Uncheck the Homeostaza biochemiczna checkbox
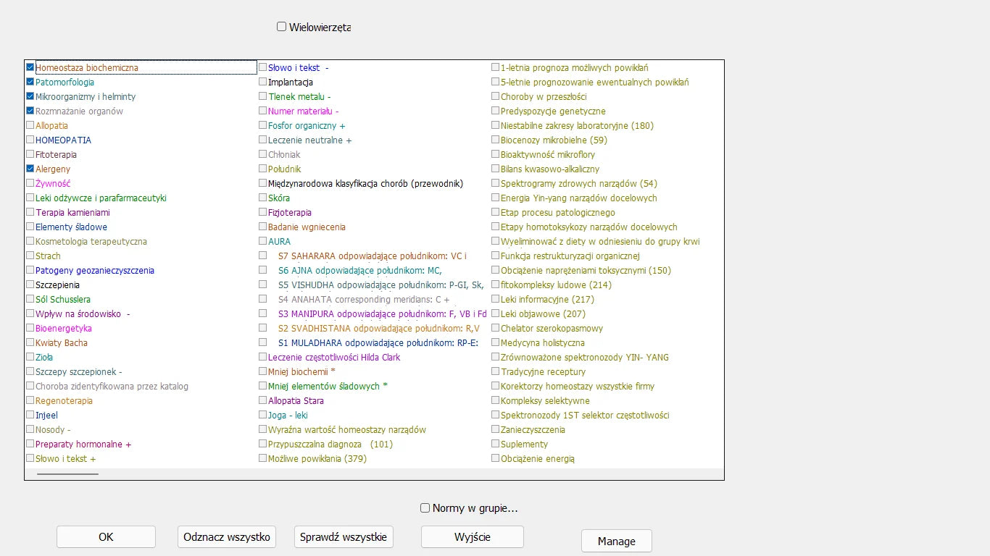 pos(30,67)
